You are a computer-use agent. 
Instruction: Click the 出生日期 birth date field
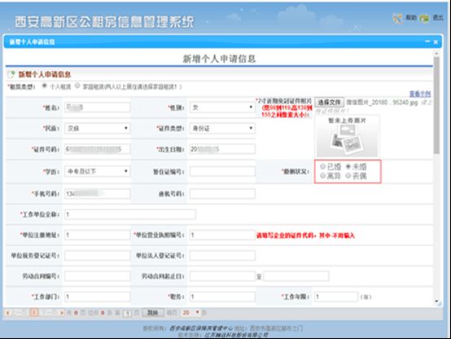tap(222, 149)
